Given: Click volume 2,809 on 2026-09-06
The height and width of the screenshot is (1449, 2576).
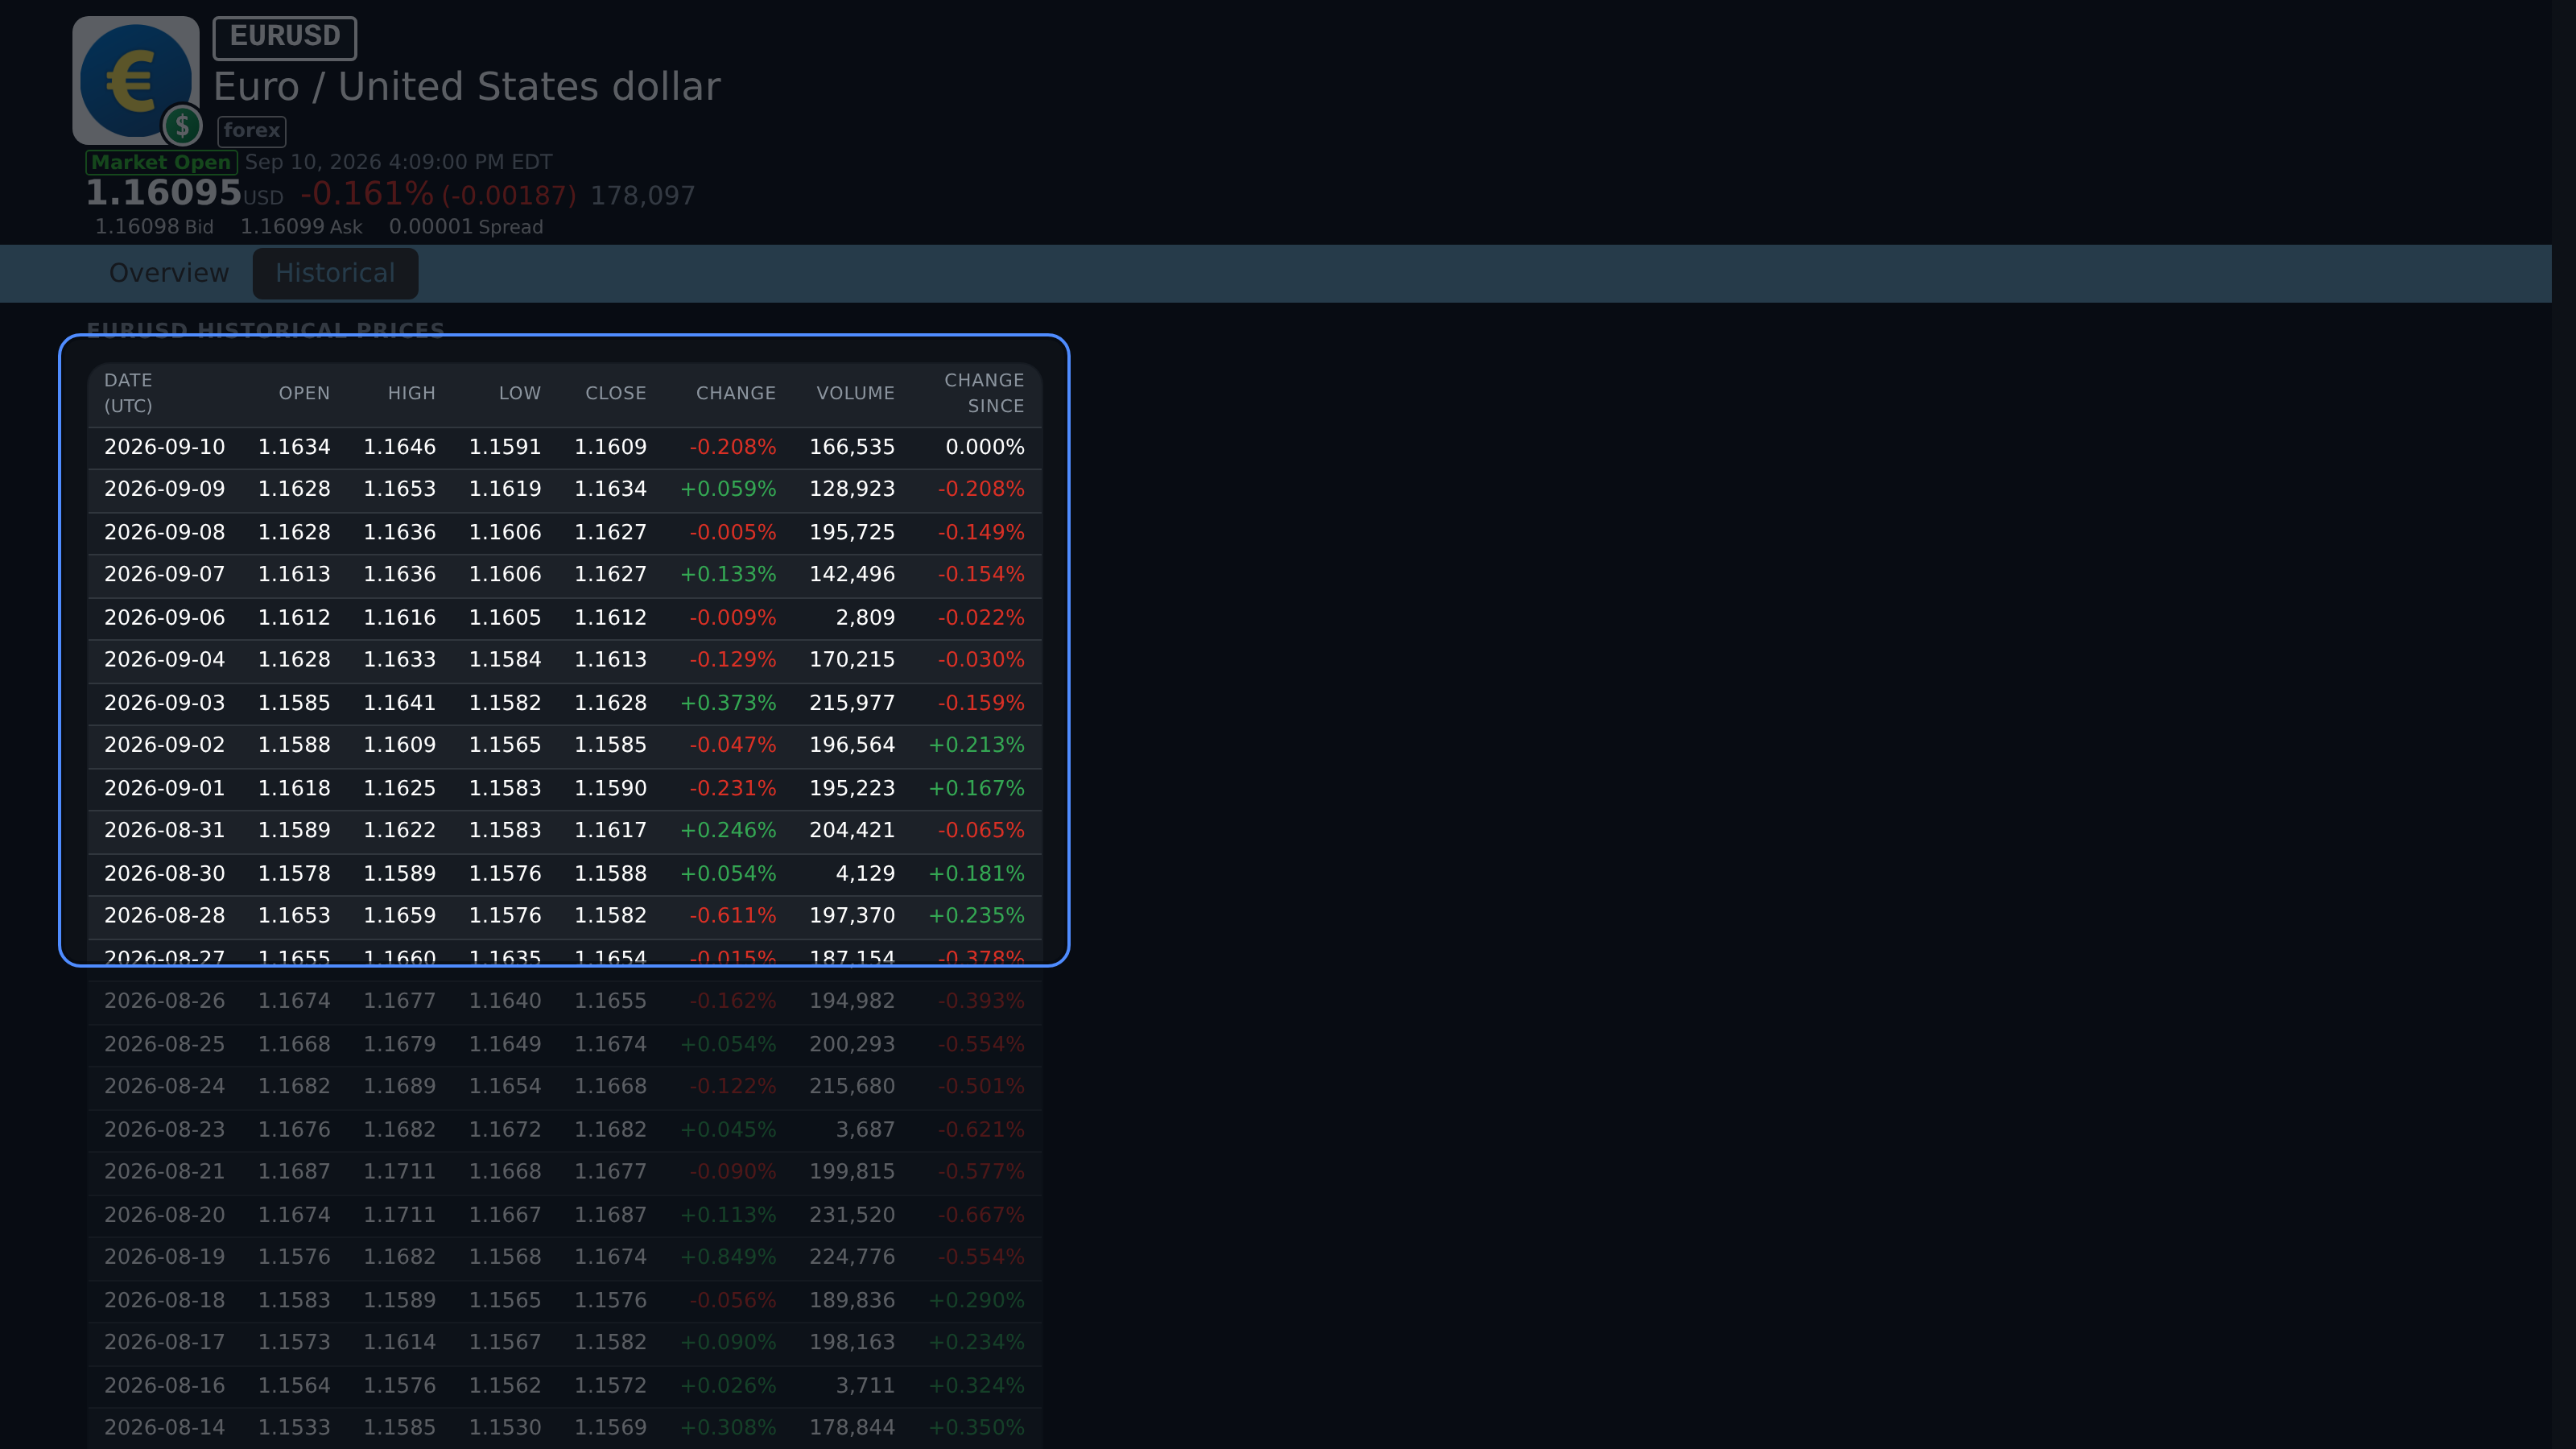Looking at the screenshot, I should [x=865, y=617].
